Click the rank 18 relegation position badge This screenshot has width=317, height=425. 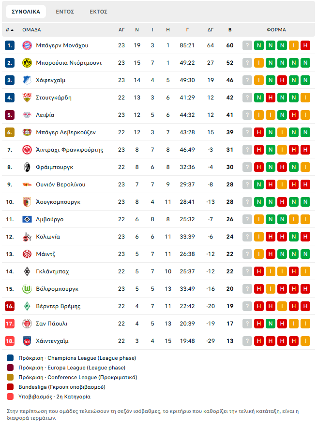coord(10,341)
